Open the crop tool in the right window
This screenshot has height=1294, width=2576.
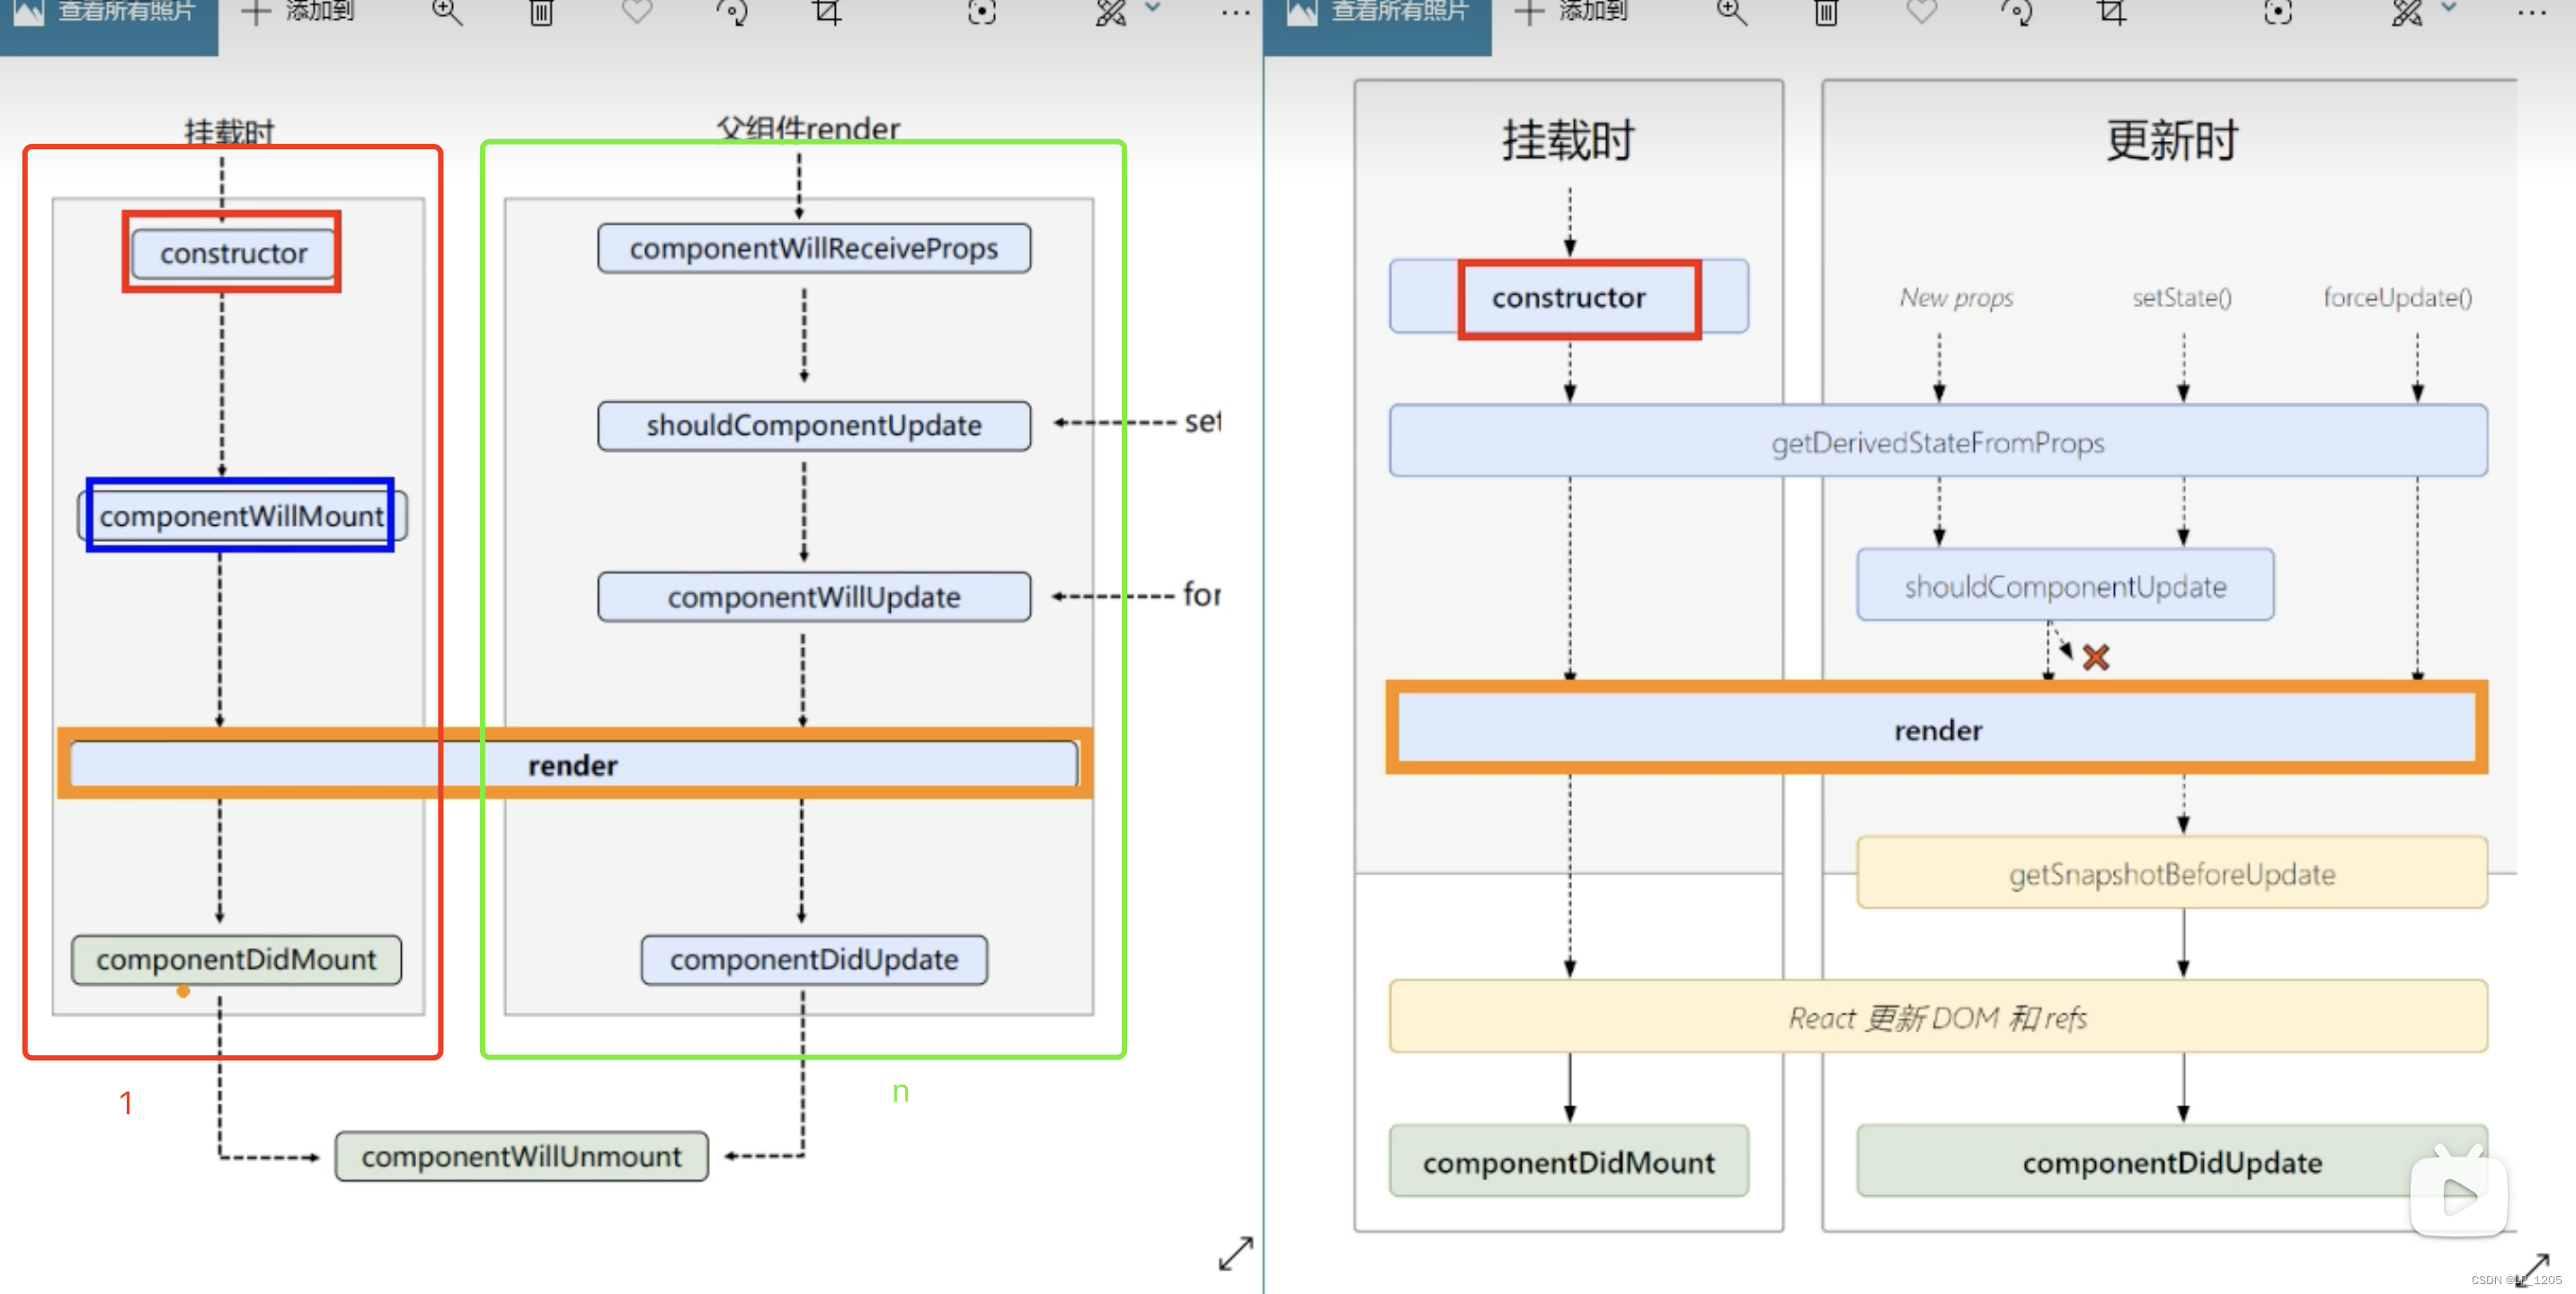(2111, 12)
